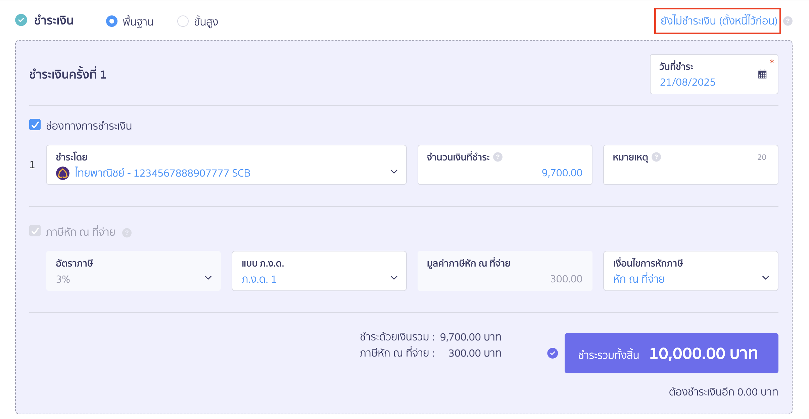Select the พื้นฐาน radio option
The width and height of the screenshot is (809, 419).
(x=111, y=21)
